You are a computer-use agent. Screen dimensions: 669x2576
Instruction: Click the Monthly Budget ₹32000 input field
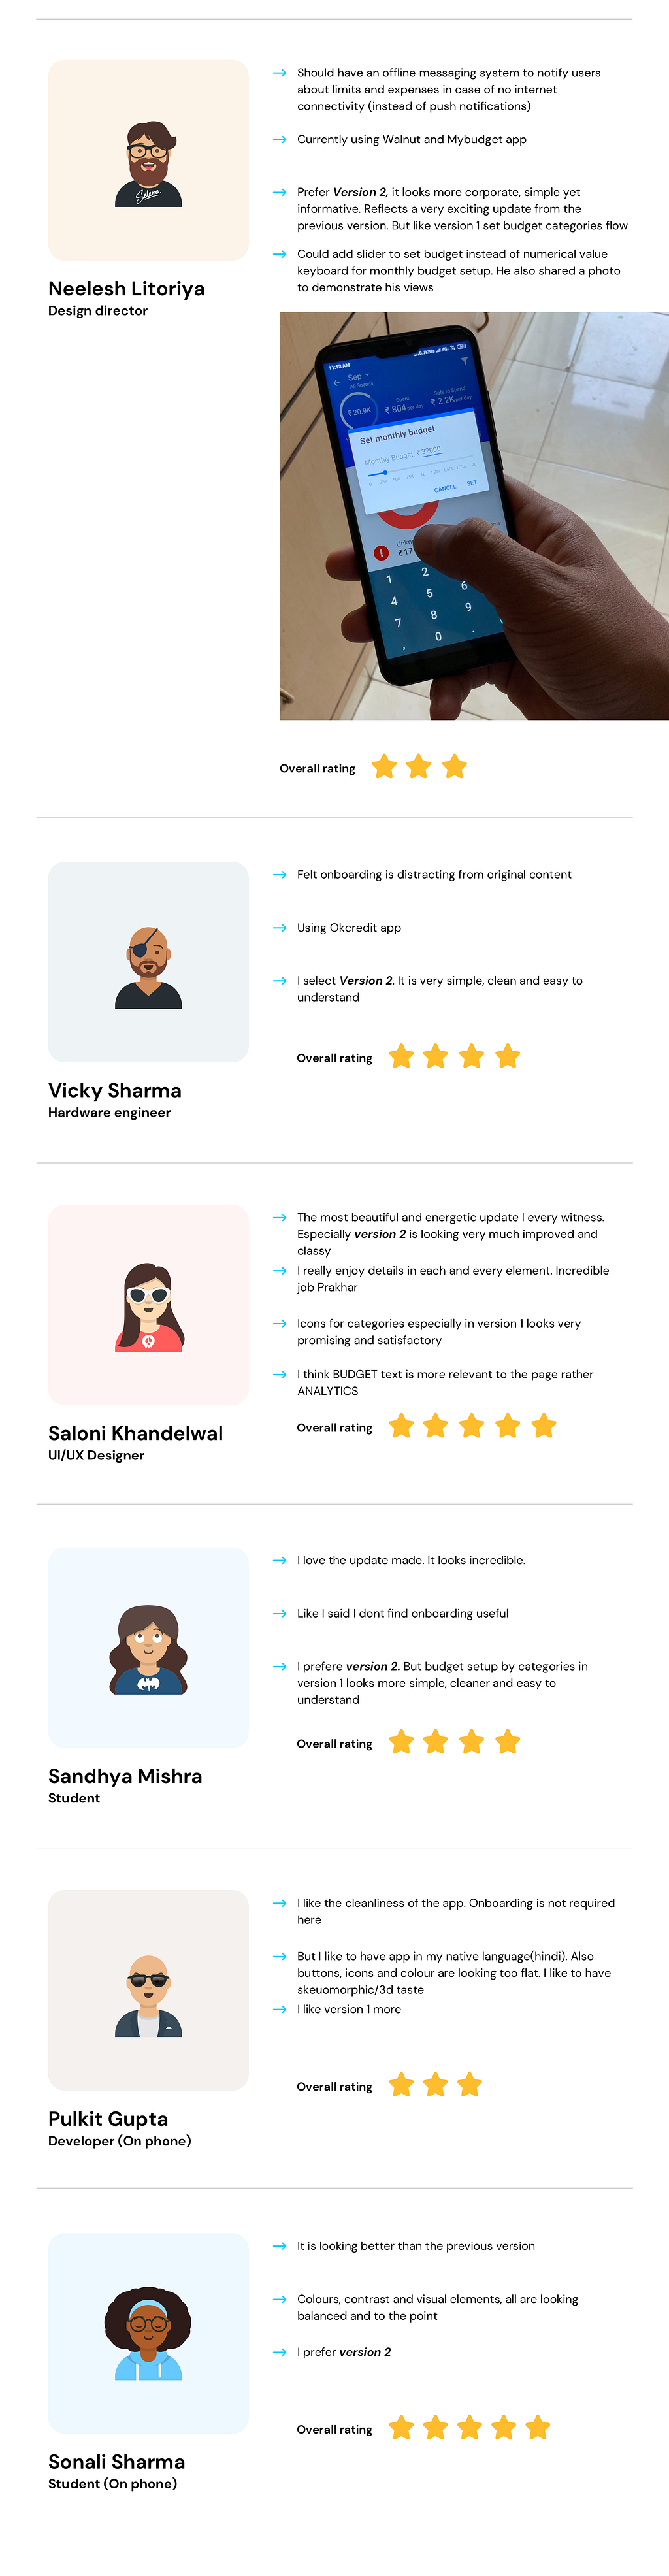click(431, 451)
